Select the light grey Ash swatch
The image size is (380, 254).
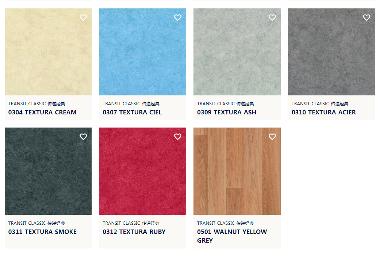[237, 52]
